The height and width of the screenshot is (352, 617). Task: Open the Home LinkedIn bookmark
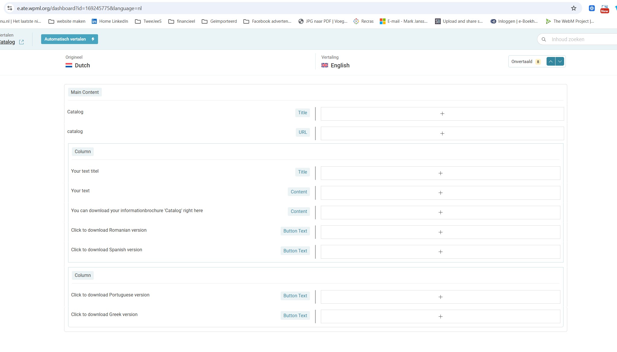click(110, 21)
